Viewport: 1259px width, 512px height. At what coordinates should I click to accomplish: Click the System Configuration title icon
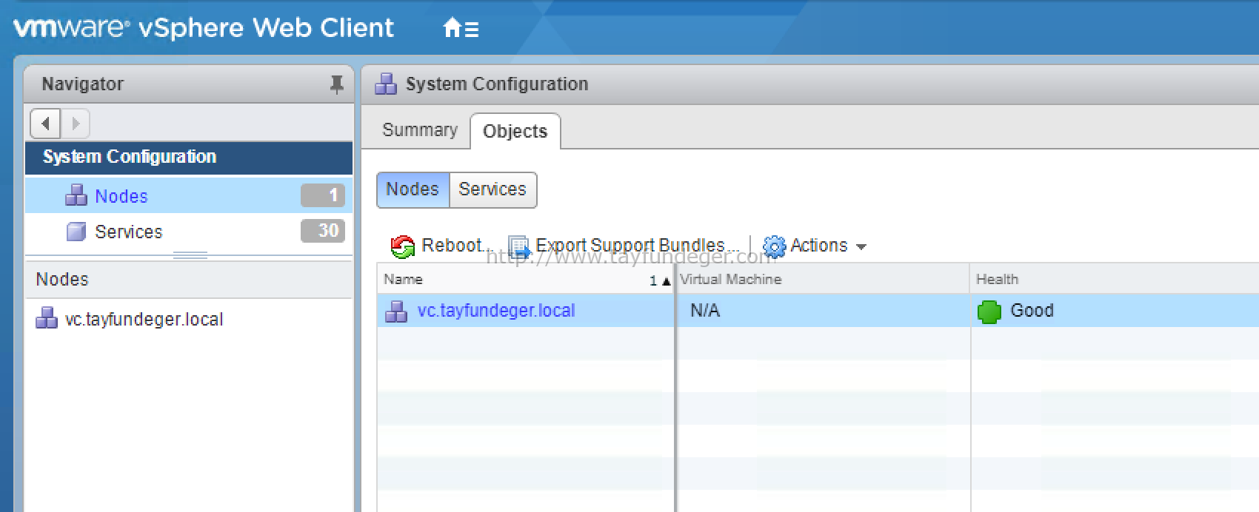pos(386,84)
